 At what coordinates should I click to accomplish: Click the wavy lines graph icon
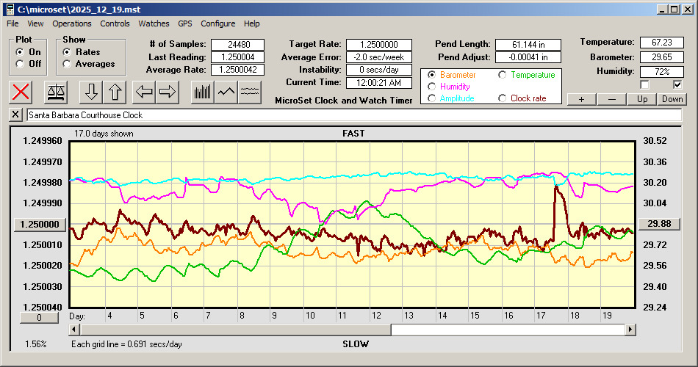pos(251,92)
